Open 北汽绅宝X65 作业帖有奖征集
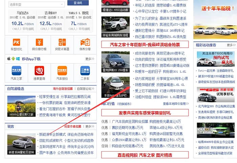This screenshot has width=237, height=163. click(x=217, y=106)
